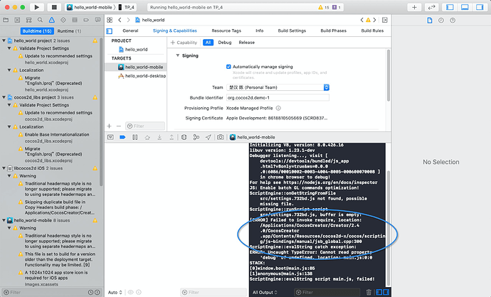Click the console output Filter field
This screenshot has height=297, width=491.
327,292
